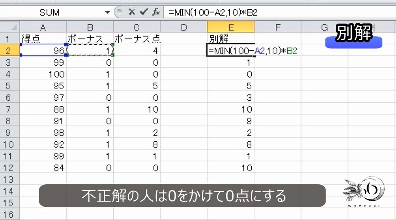Click cell E2 containing the MIN formula

pos(230,51)
